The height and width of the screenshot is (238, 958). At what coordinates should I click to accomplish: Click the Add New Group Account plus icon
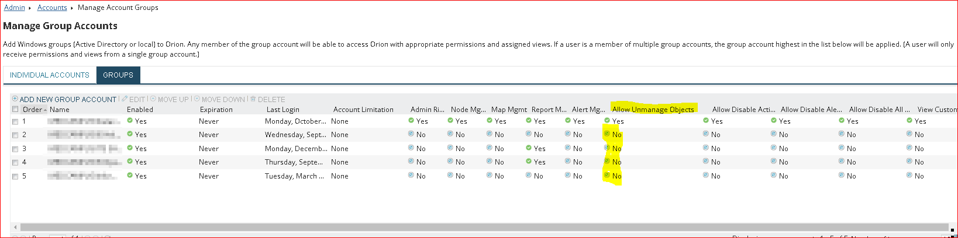[15, 99]
